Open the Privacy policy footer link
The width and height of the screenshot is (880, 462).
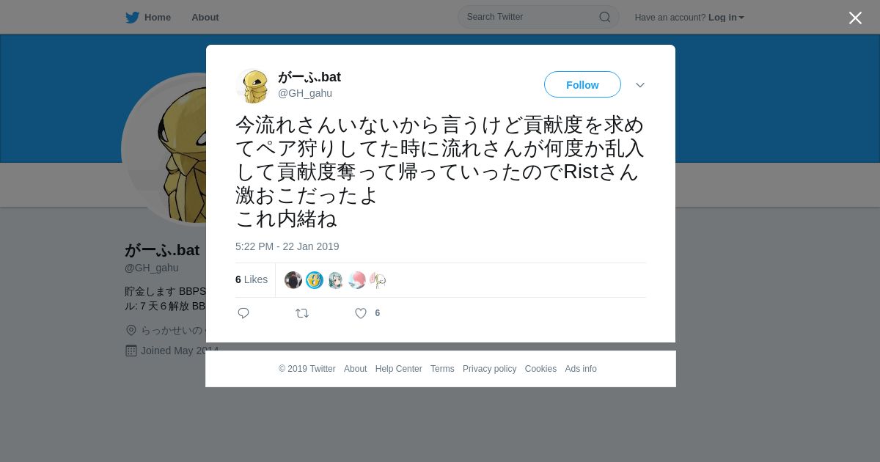tap(489, 369)
